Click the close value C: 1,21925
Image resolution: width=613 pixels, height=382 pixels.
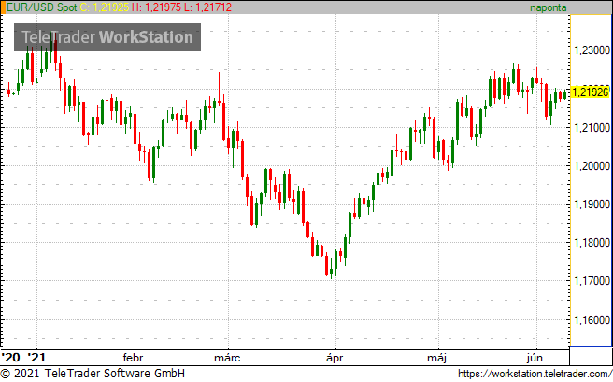pyautogui.click(x=105, y=7)
